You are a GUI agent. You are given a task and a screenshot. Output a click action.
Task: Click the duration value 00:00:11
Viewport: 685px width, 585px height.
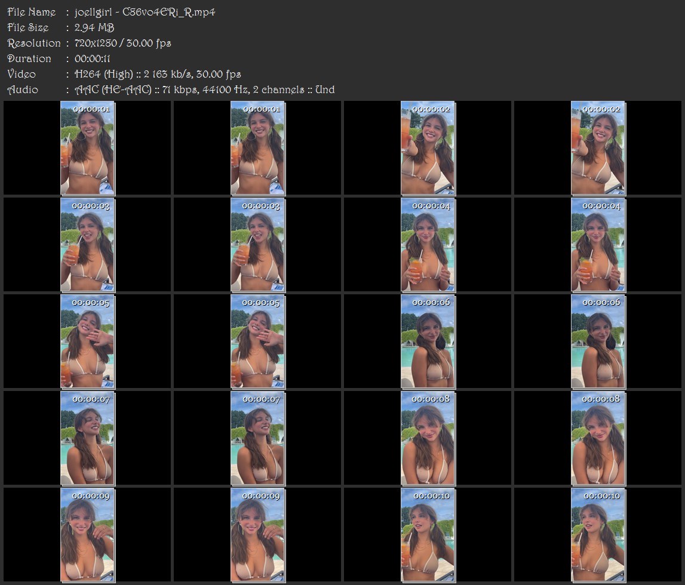pyautogui.click(x=92, y=59)
